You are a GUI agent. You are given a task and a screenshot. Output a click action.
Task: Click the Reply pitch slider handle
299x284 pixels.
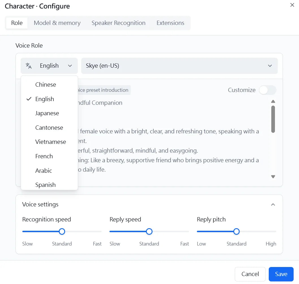pos(236,231)
